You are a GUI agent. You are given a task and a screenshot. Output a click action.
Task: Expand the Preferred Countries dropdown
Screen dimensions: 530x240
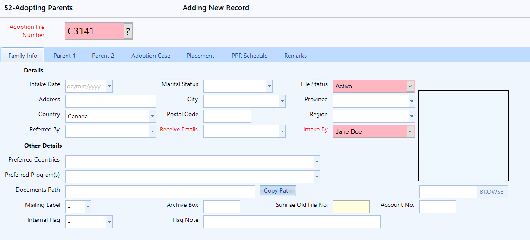[x=317, y=162]
